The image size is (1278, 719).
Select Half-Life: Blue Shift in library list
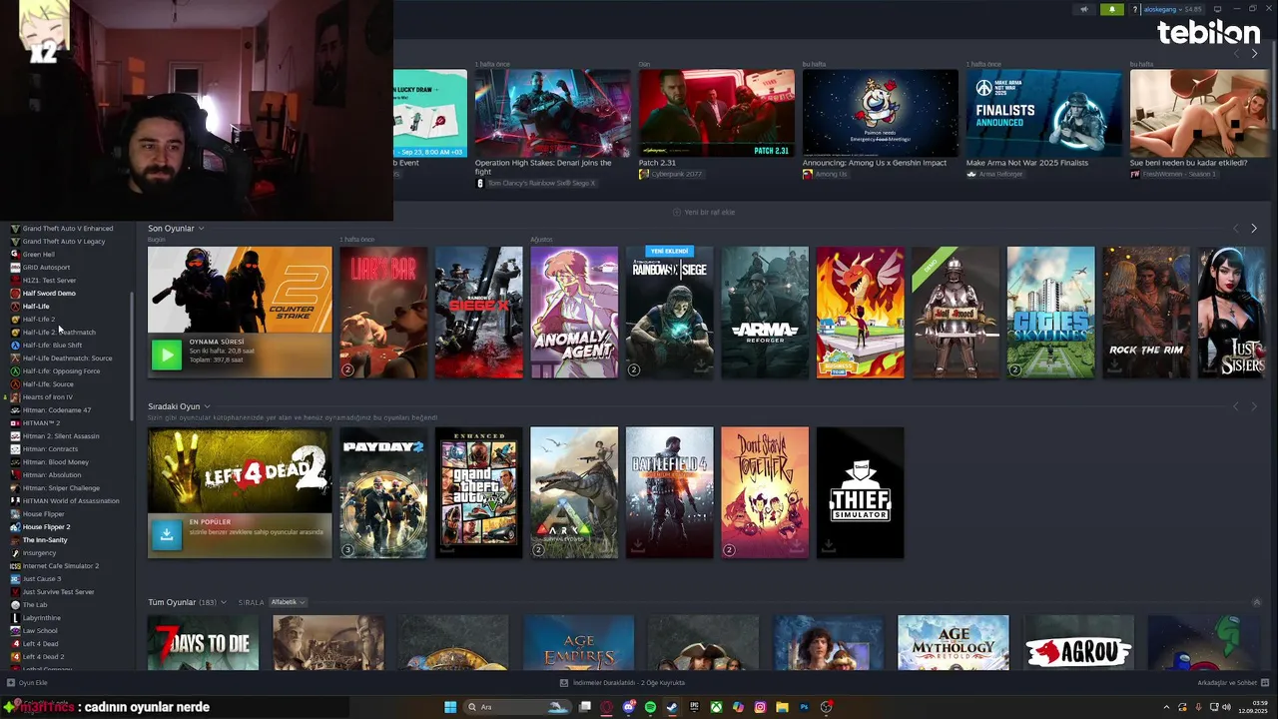coord(52,346)
